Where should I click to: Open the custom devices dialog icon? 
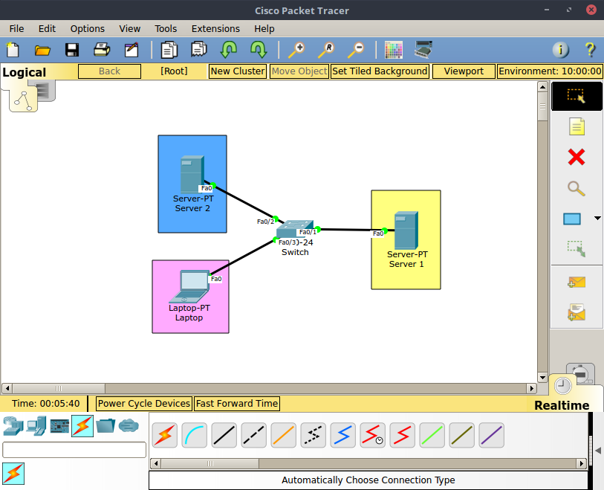[x=423, y=50]
